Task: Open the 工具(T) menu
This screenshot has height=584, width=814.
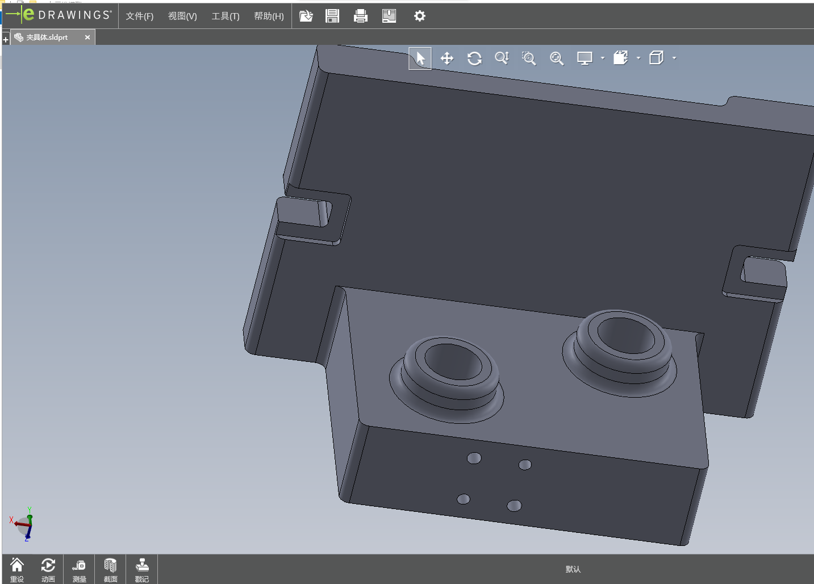Action: coord(226,16)
